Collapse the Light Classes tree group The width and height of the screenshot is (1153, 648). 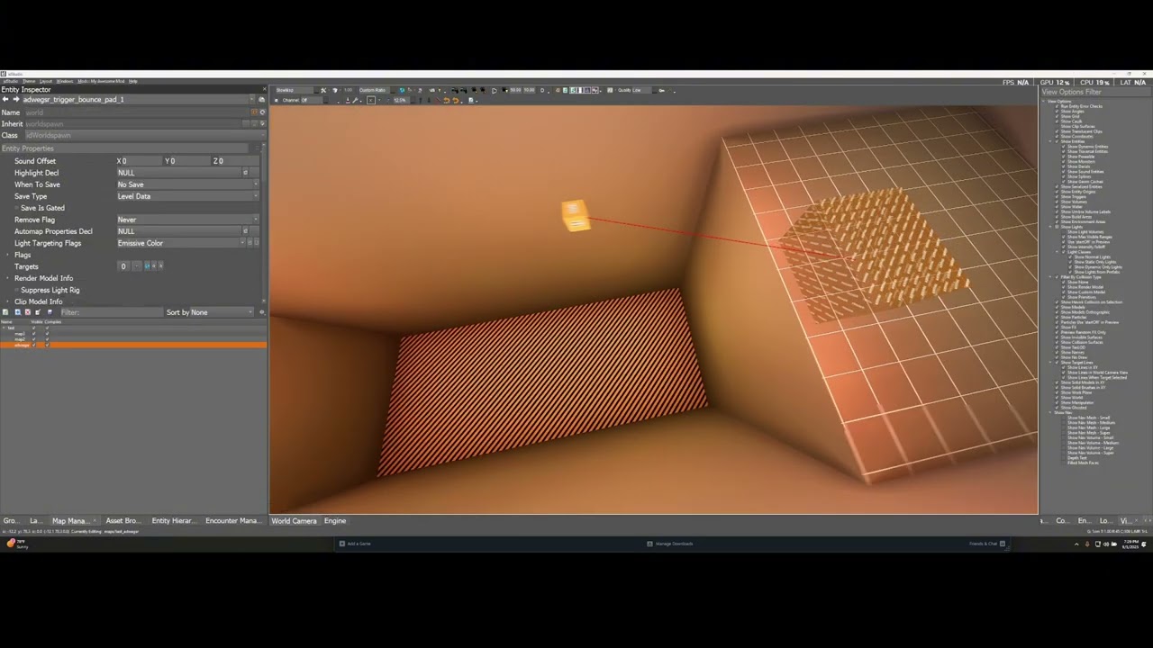[x=1057, y=252]
